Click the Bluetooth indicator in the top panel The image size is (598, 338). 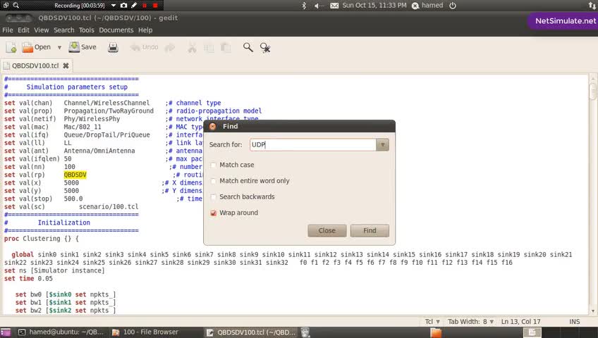tap(304, 6)
